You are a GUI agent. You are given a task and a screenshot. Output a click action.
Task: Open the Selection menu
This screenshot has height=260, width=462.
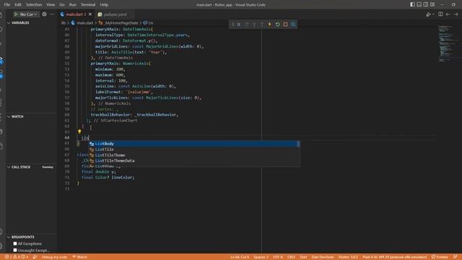34,5
